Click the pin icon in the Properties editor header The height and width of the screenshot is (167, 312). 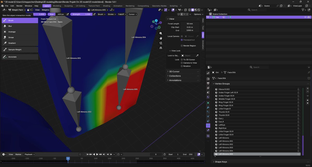tap(309, 72)
